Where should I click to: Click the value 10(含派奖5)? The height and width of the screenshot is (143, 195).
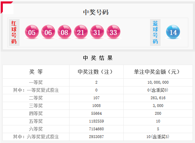(158, 137)
